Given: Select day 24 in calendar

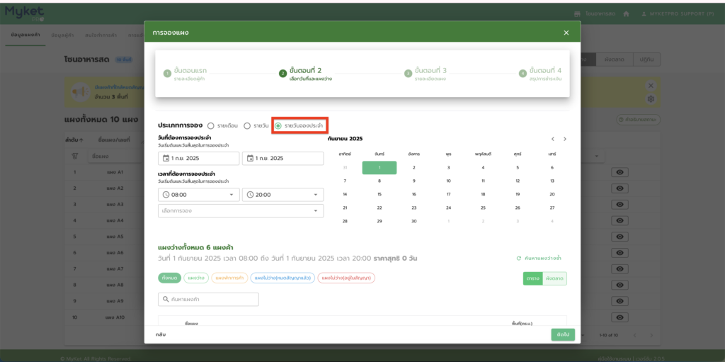Looking at the screenshot, I should (448, 208).
